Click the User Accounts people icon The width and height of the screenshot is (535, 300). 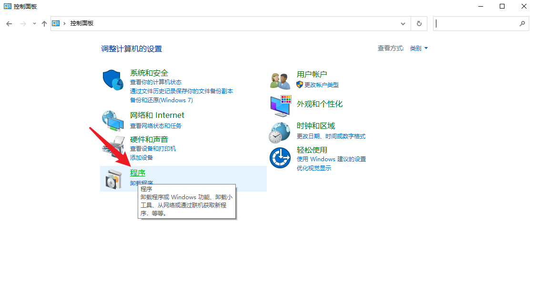click(x=280, y=81)
